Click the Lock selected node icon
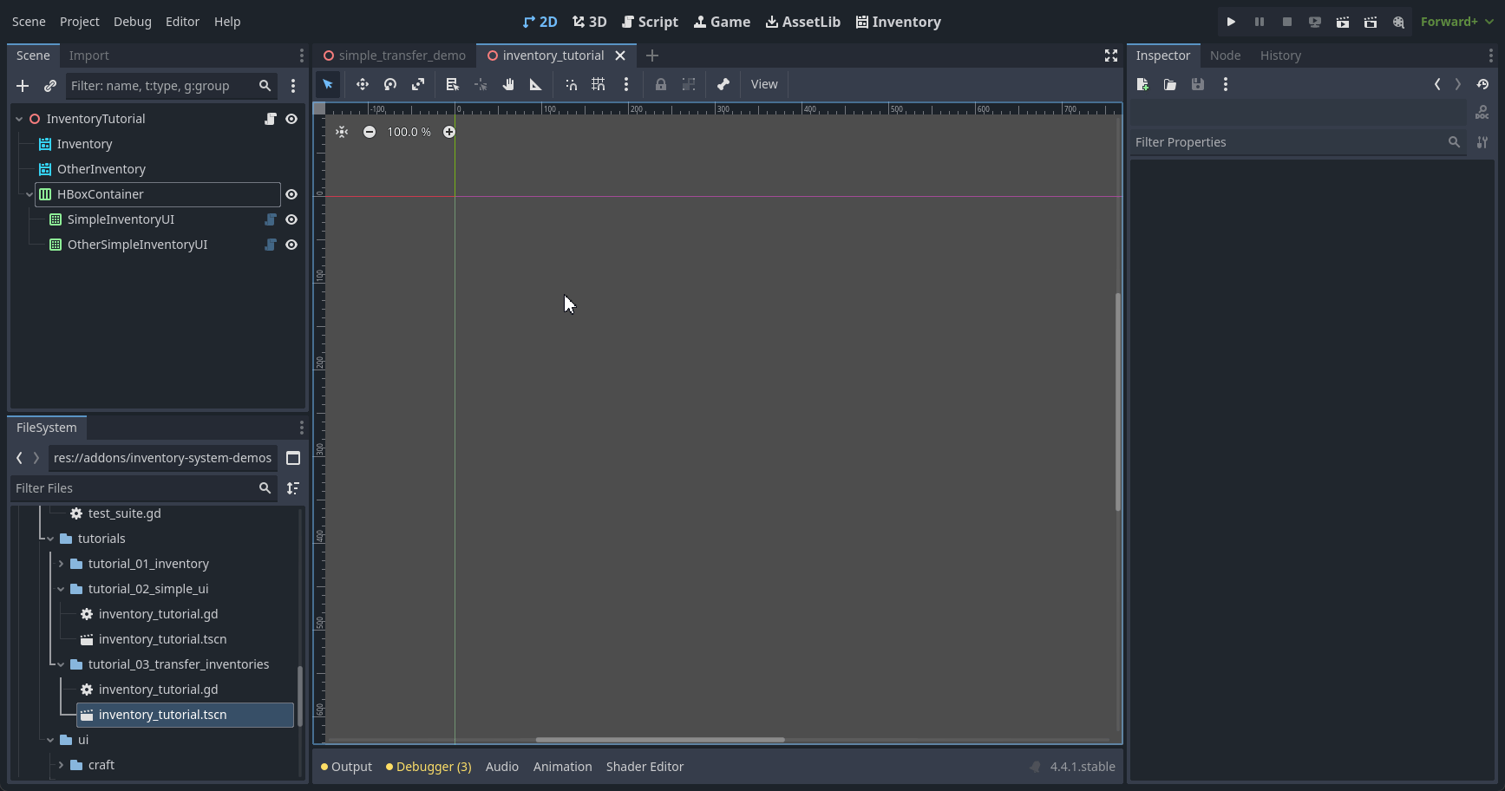 coord(661,84)
